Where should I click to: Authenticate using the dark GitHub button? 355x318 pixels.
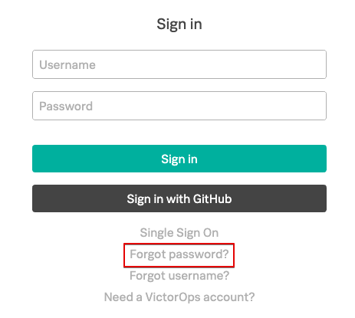(179, 198)
